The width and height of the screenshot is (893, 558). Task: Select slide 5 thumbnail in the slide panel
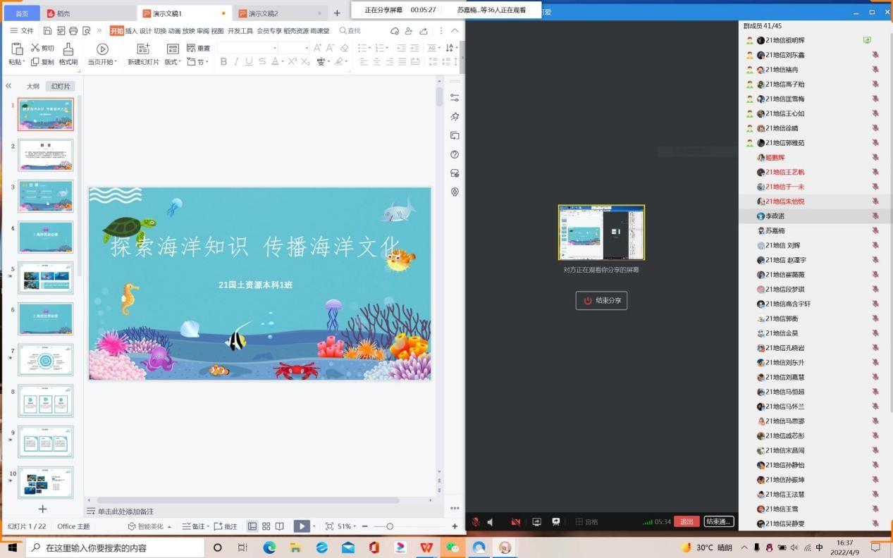pyautogui.click(x=46, y=278)
